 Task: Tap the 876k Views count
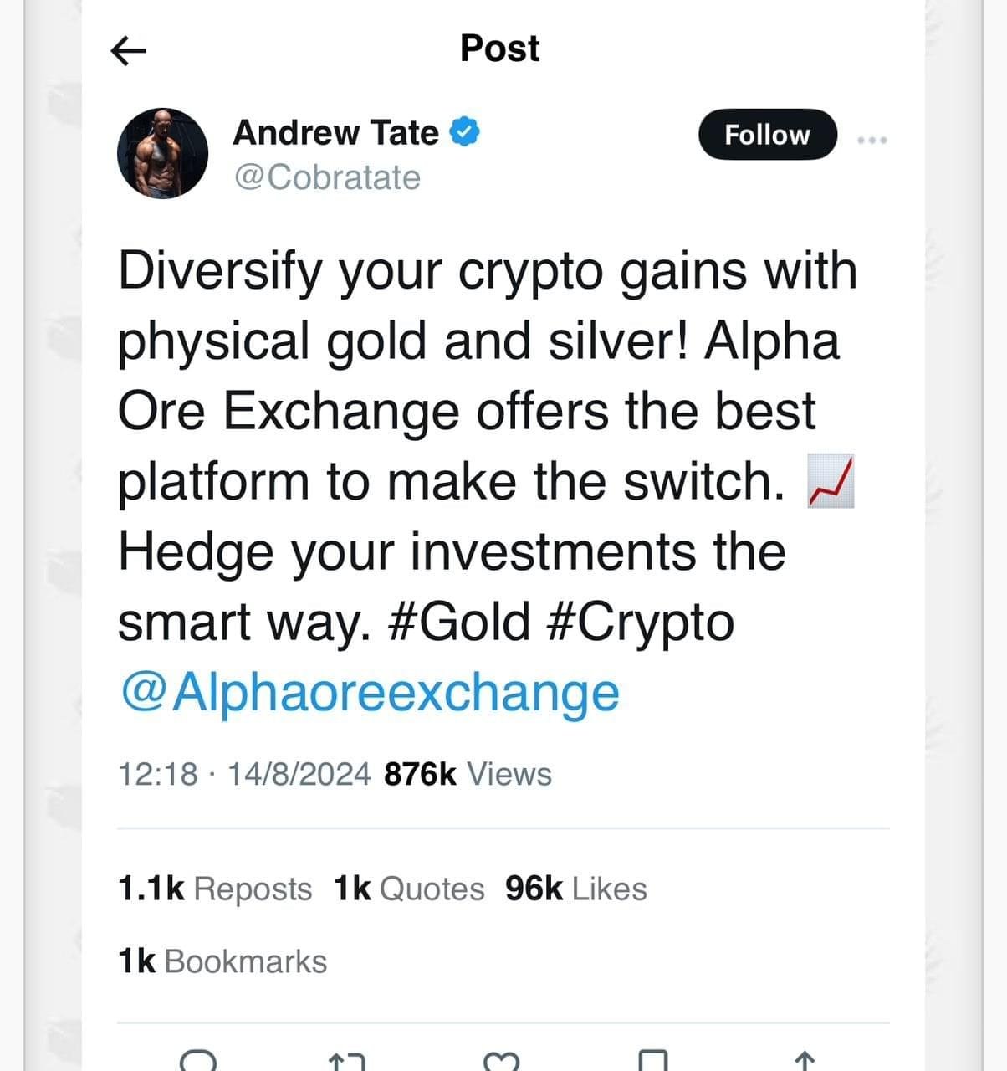(468, 774)
